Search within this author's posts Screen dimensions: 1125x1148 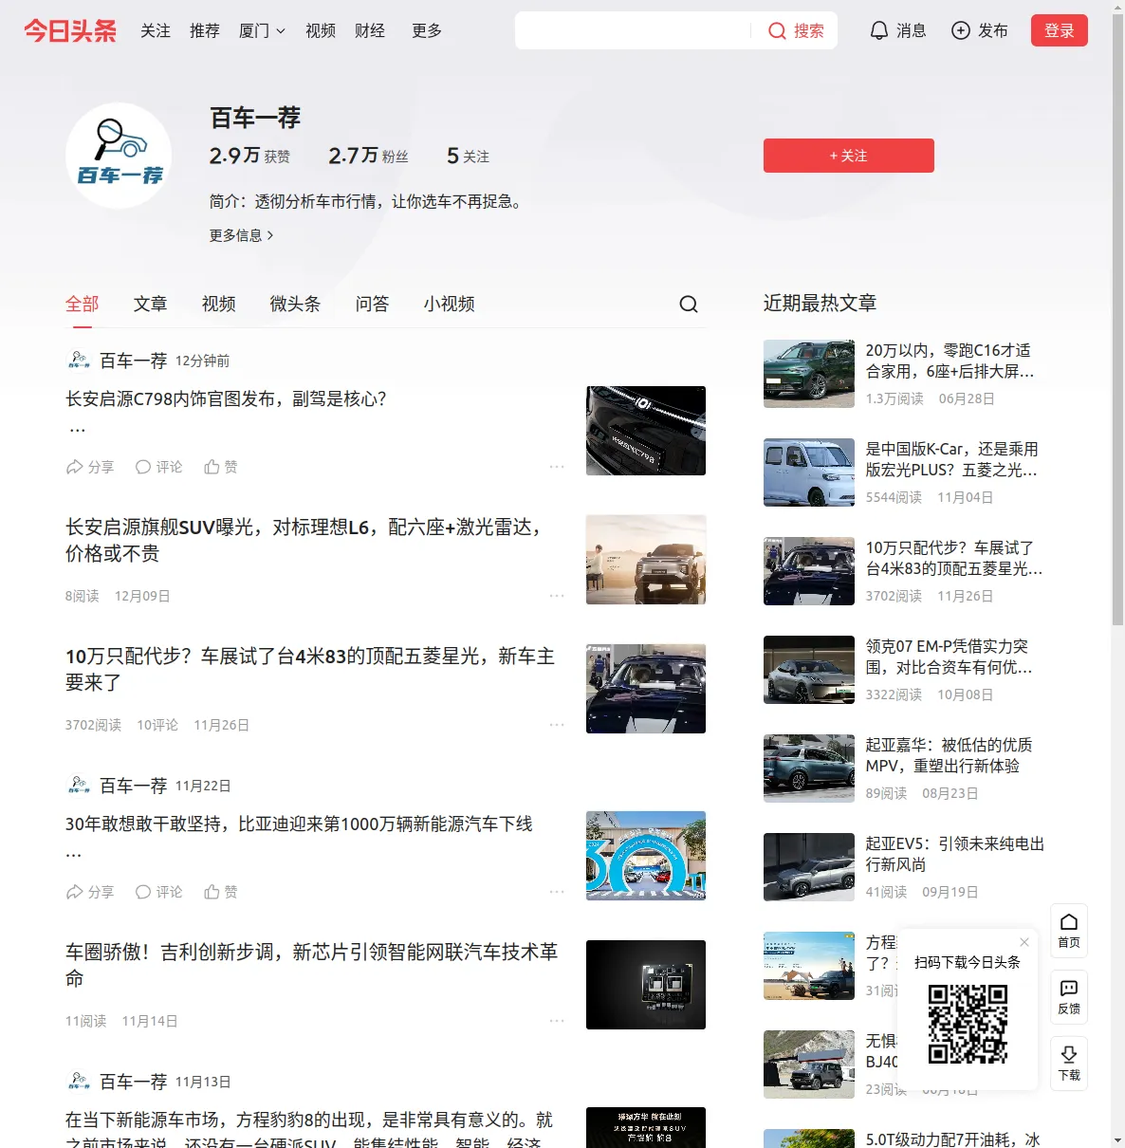689,304
